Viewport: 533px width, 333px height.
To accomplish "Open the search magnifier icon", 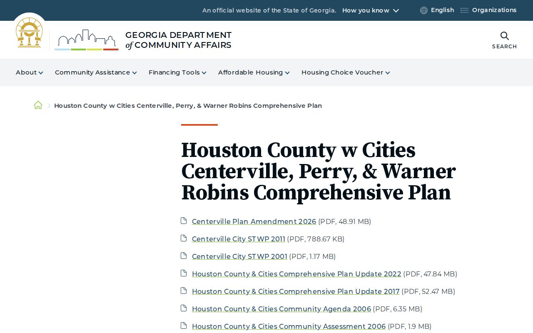I will coord(504,36).
